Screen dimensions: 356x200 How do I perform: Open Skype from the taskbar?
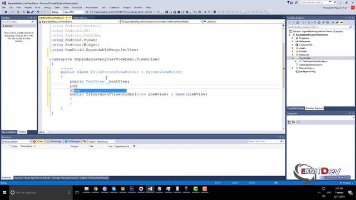(x=113, y=189)
